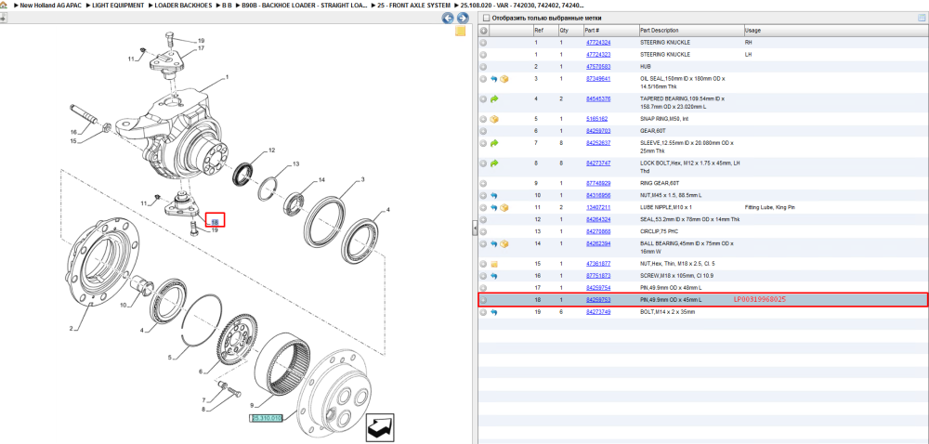This screenshot has width=929, height=444.
Task: Select 'CIRCLIP,75 PHC' description text
Action: [x=659, y=231]
